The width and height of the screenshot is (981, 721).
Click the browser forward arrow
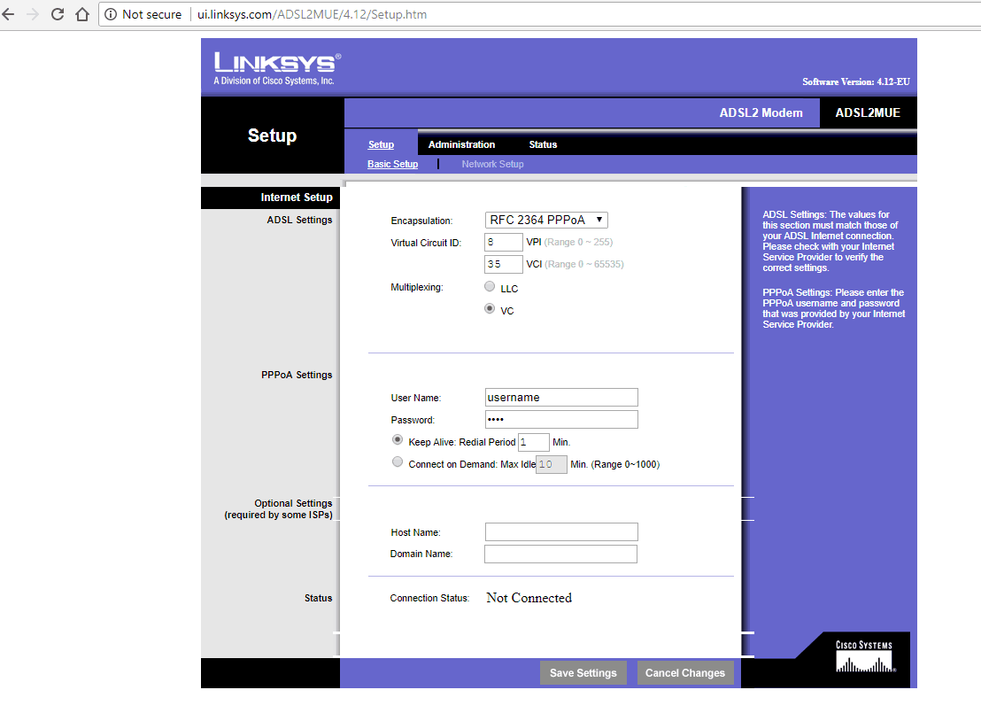click(33, 14)
